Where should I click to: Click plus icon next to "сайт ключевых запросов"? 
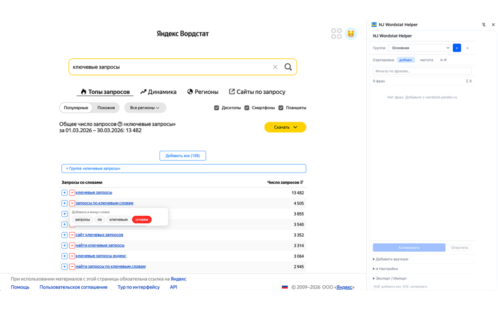(64, 235)
